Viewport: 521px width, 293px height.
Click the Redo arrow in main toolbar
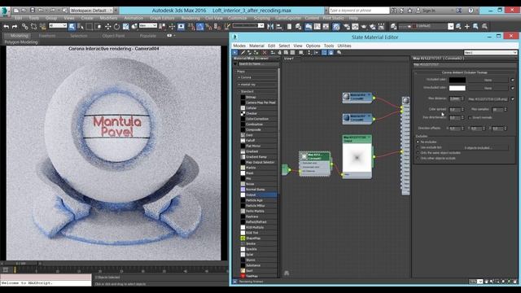15,26
